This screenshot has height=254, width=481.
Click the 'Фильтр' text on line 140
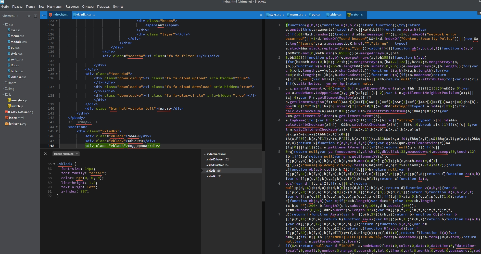(164, 109)
